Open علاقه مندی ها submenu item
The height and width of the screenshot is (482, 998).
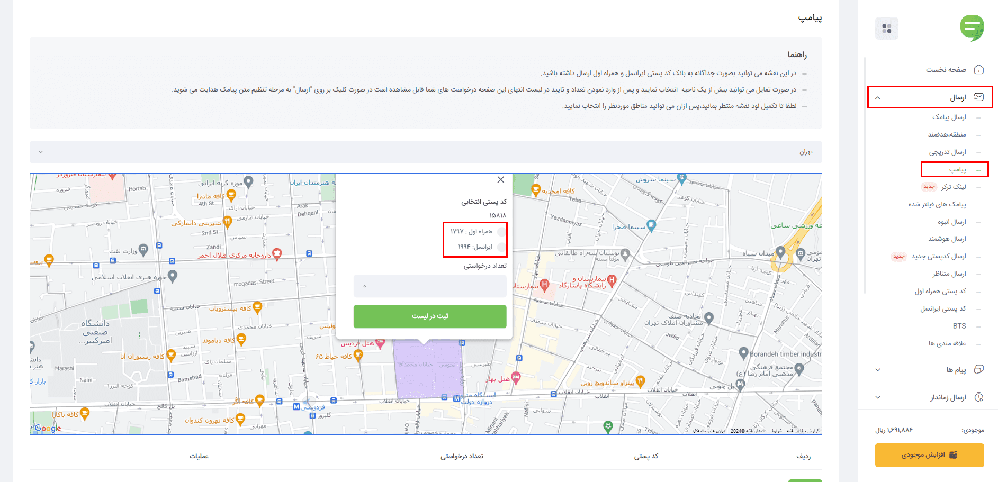click(x=947, y=343)
